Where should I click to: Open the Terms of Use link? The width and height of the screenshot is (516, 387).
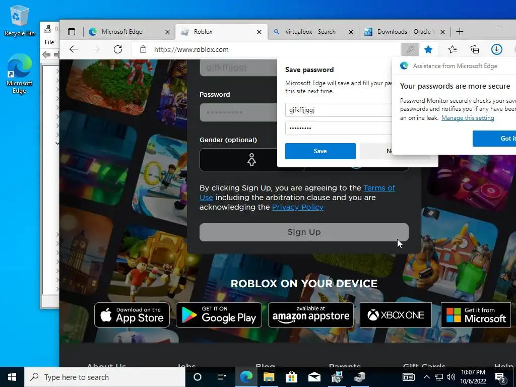(379, 188)
